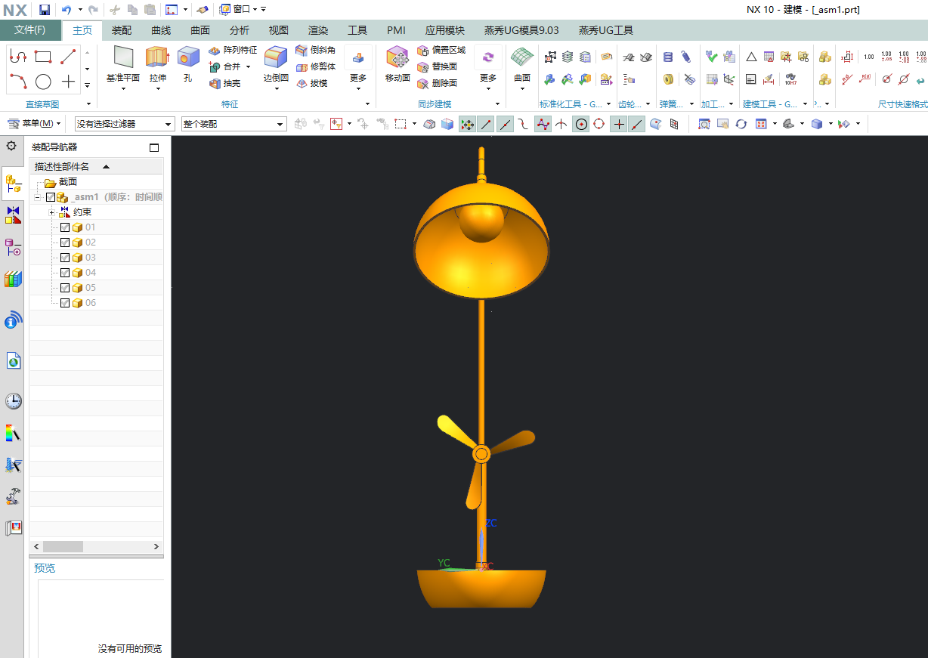Expand the 约束 constraints tree node

pyautogui.click(x=51, y=212)
